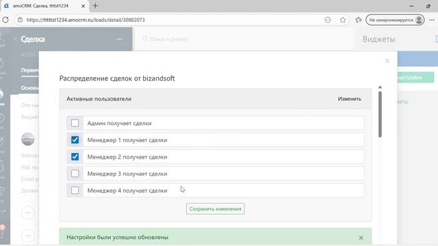Open the Сделка three-dots options menu
Image resolution: width=438 pixels, height=246 pixels.
point(120,40)
